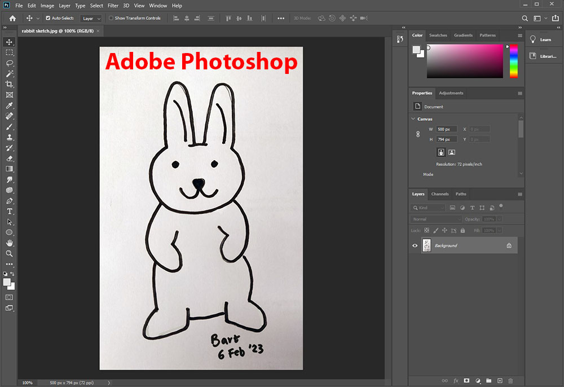Toggle the width-height link constraint

418,134
